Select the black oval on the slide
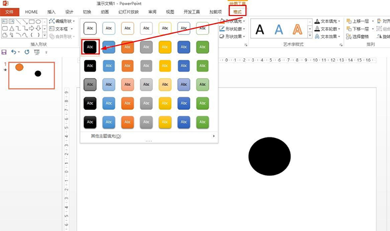Screen dimensions: 390x231 (x=269, y=157)
